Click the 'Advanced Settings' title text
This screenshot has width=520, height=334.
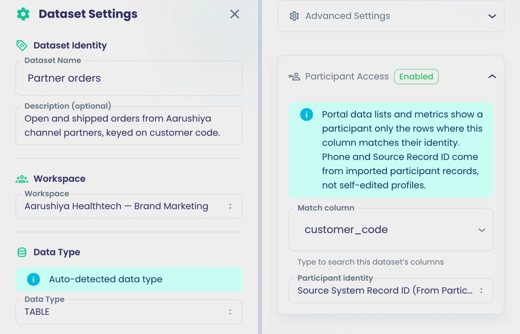pos(348,16)
